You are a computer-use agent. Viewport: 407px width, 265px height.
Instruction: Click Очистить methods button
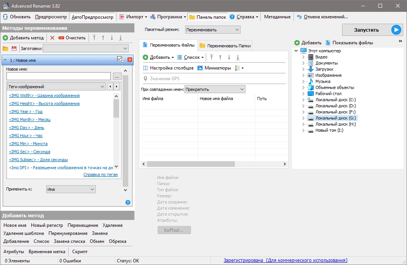point(72,38)
